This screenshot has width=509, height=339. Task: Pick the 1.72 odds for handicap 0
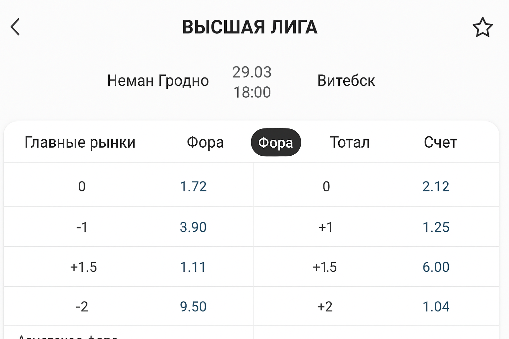pyautogui.click(x=193, y=186)
